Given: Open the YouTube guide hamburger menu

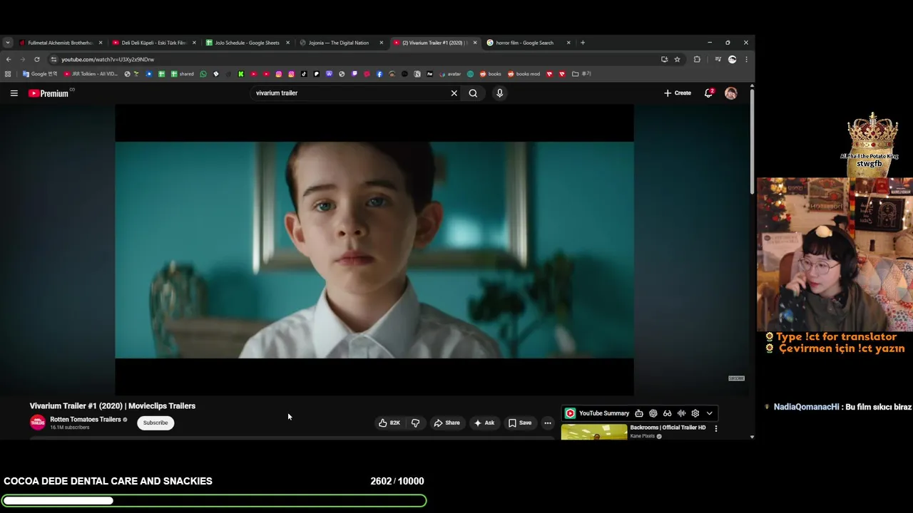Looking at the screenshot, I should pyautogui.click(x=14, y=93).
